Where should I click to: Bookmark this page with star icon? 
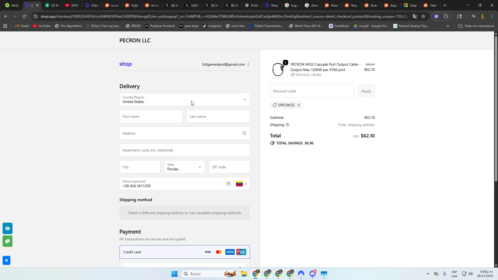click(x=423, y=16)
